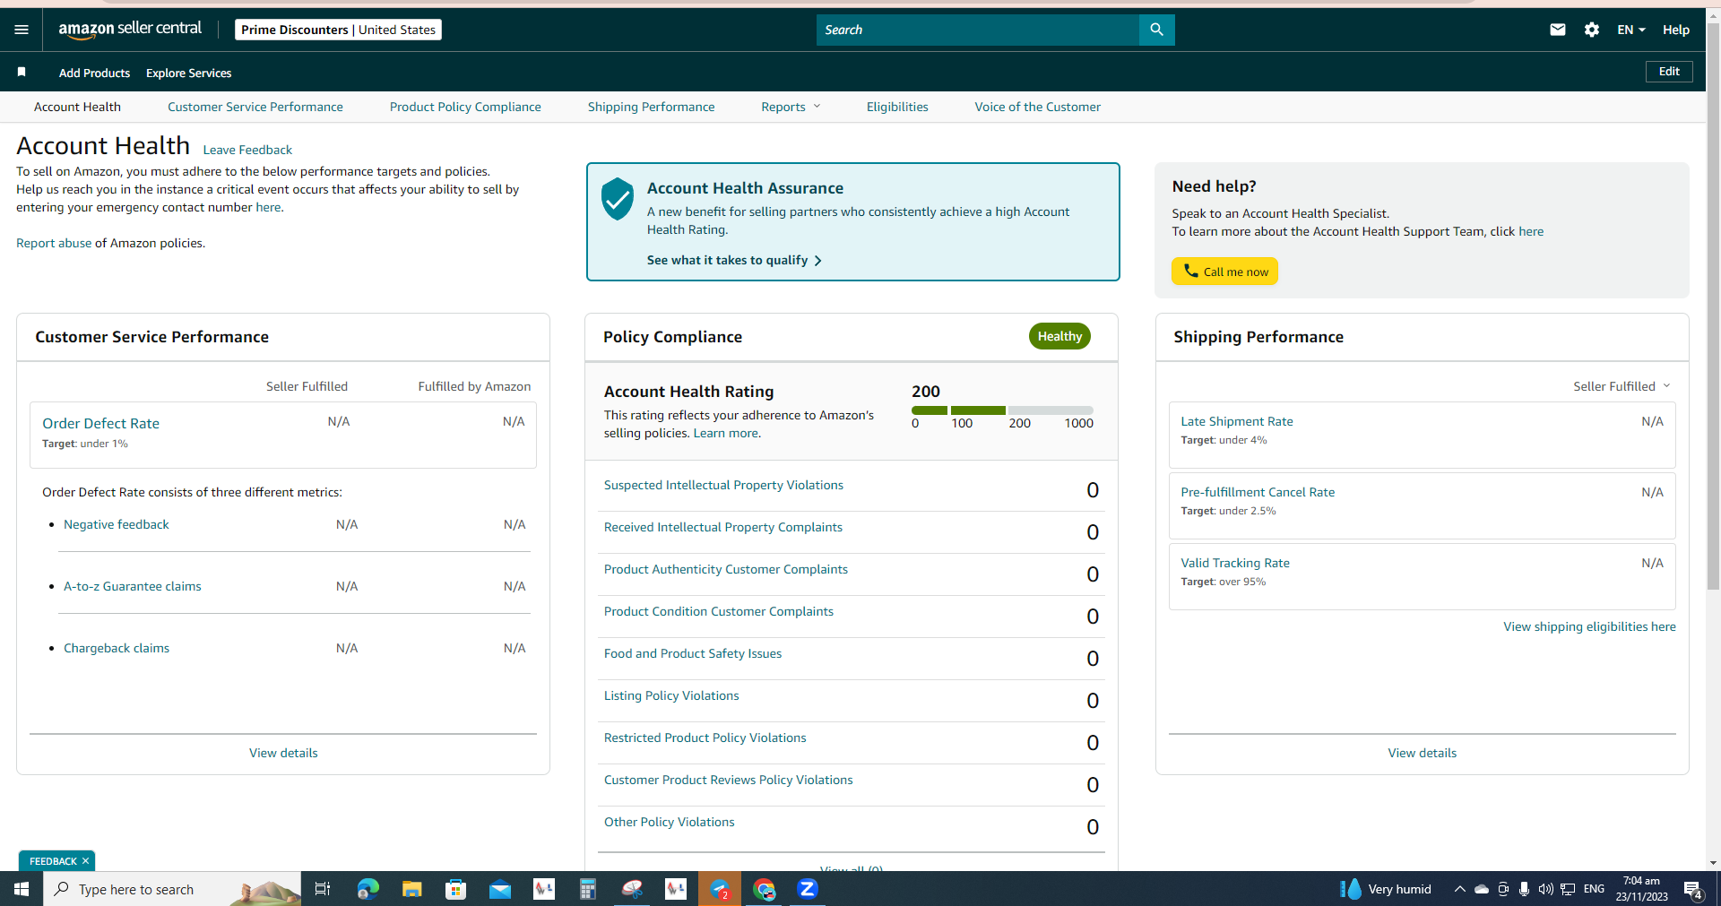Open the Voice of the Customer tab
The image size is (1721, 906).
(x=1037, y=107)
